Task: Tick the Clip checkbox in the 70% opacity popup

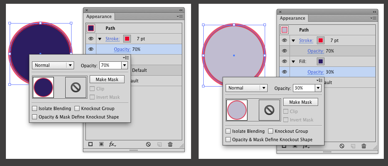Action: pos(92,89)
